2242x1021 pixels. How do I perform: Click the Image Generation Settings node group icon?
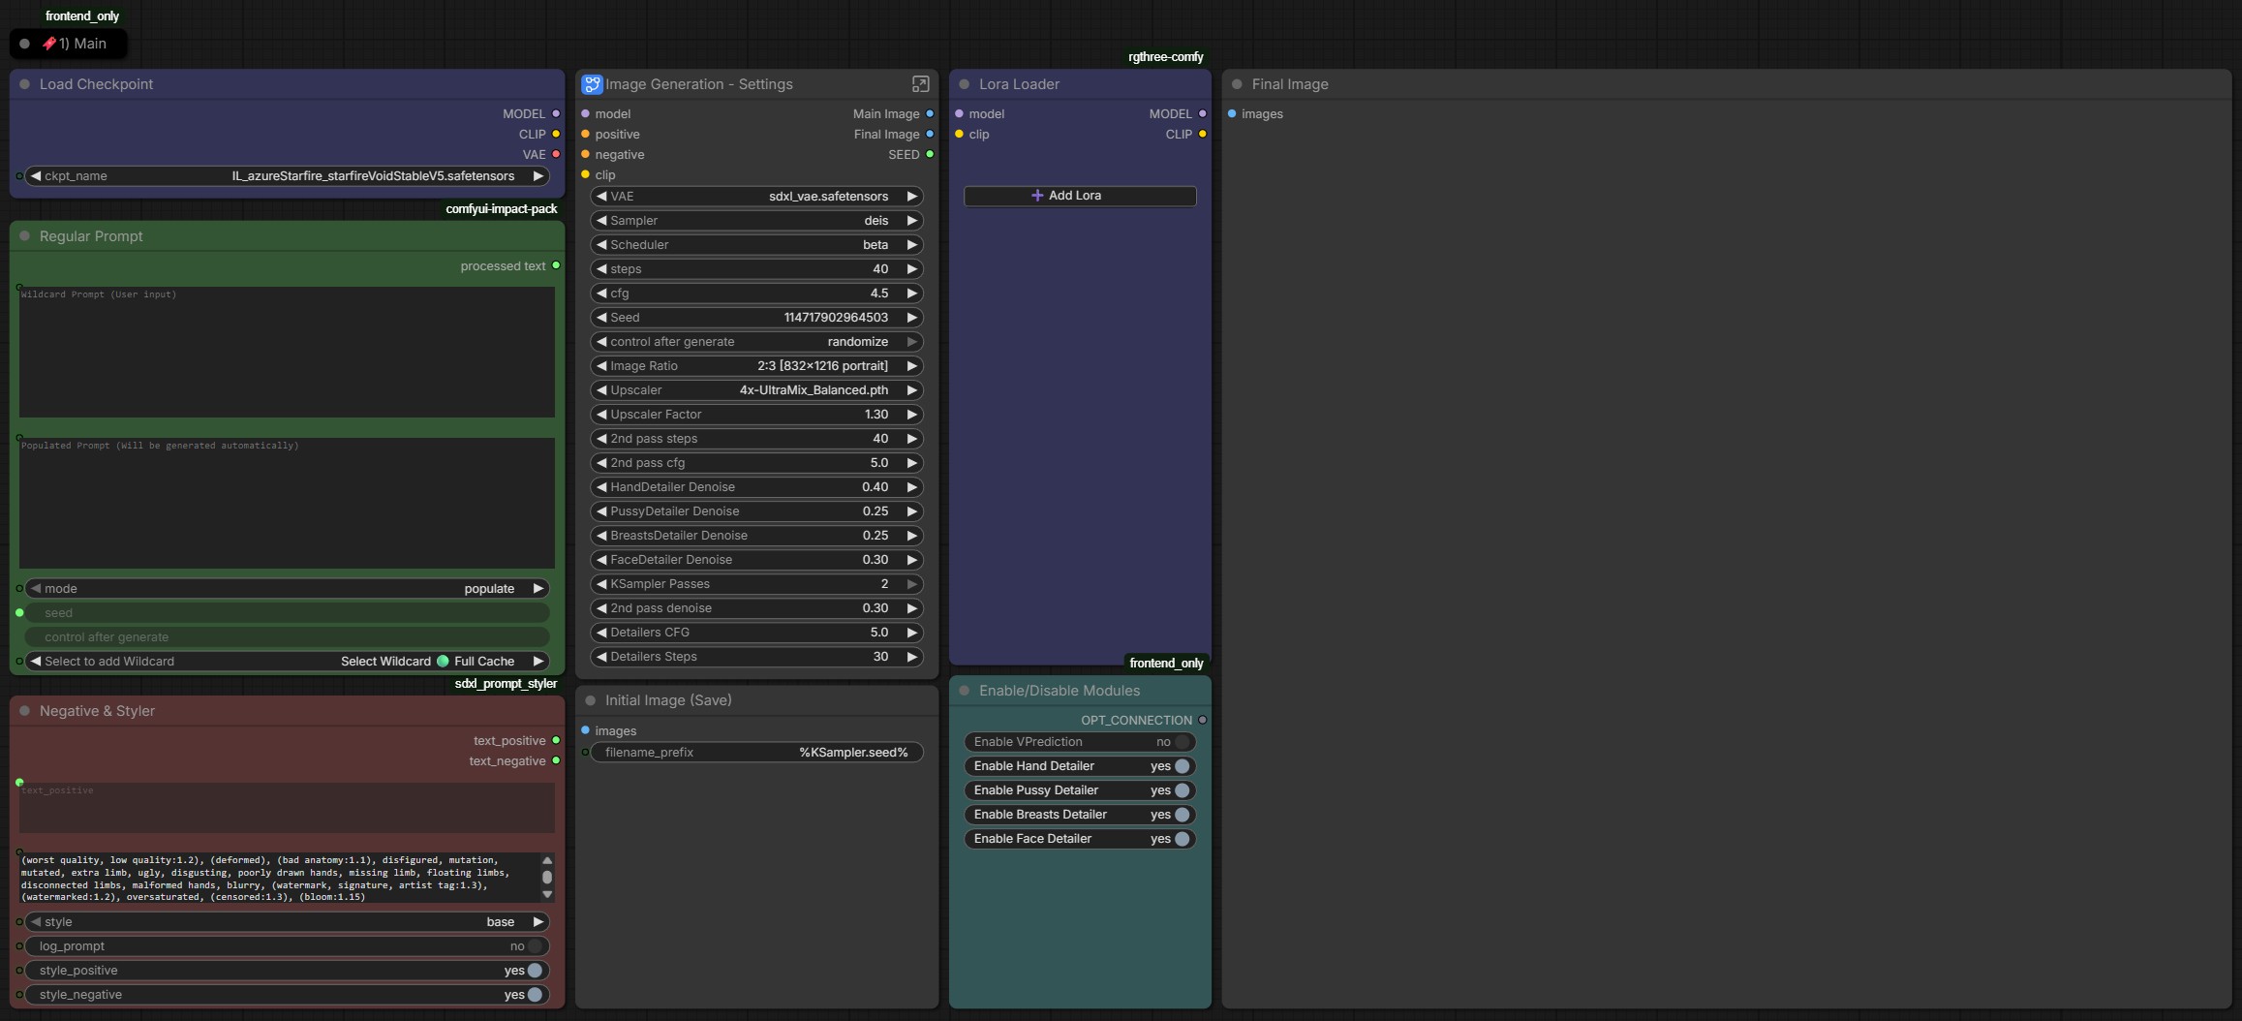[x=592, y=84]
